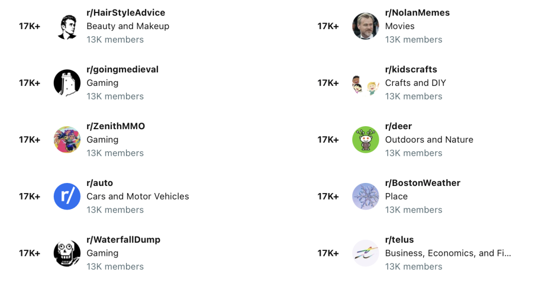Open the r/auto community name
542x286 pixels.
100,183
